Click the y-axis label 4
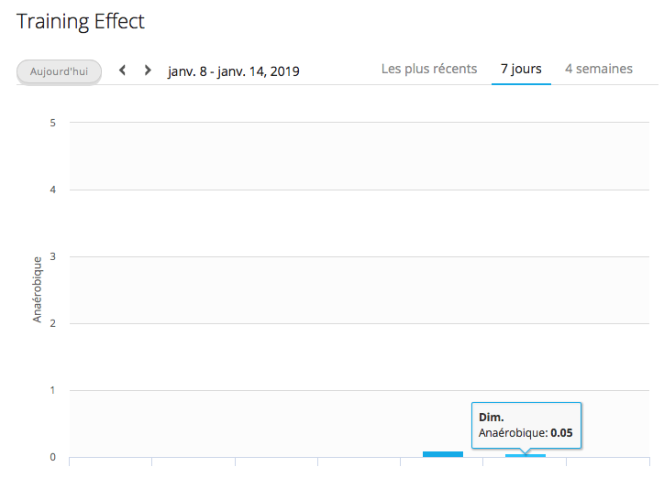 (53, 190)
